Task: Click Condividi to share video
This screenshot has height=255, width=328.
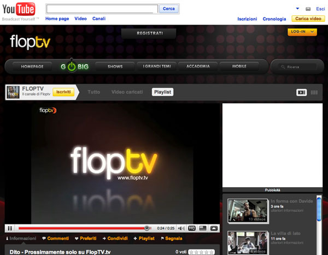Action: (115, 239)
